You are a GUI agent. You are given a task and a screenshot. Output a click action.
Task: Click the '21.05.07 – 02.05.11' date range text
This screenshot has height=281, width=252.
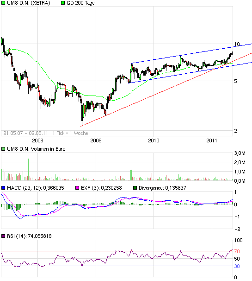(x=25, y=133)
